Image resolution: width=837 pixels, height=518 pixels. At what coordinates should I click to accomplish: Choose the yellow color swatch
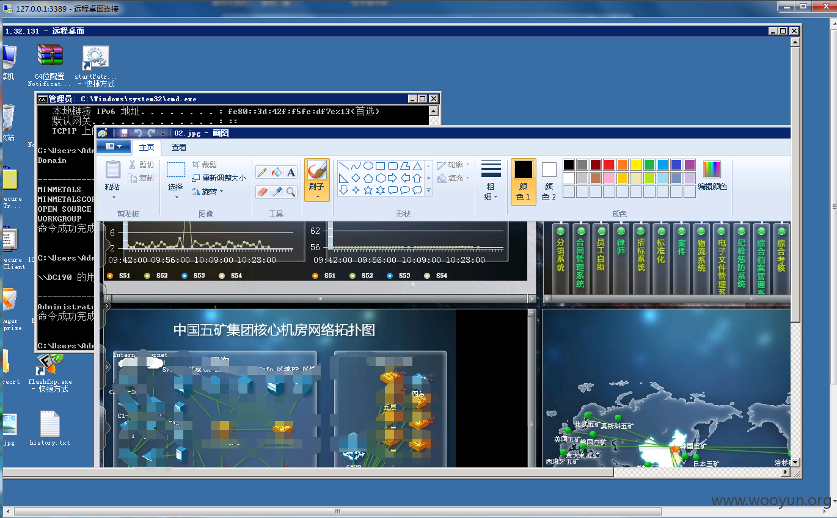(636, 165)
